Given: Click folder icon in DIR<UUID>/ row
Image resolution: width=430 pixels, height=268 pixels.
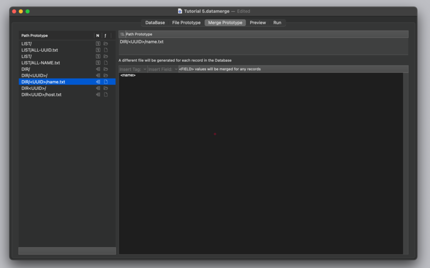Looking at the screenshot, I should pyautogui.click(x=105, y=88).
